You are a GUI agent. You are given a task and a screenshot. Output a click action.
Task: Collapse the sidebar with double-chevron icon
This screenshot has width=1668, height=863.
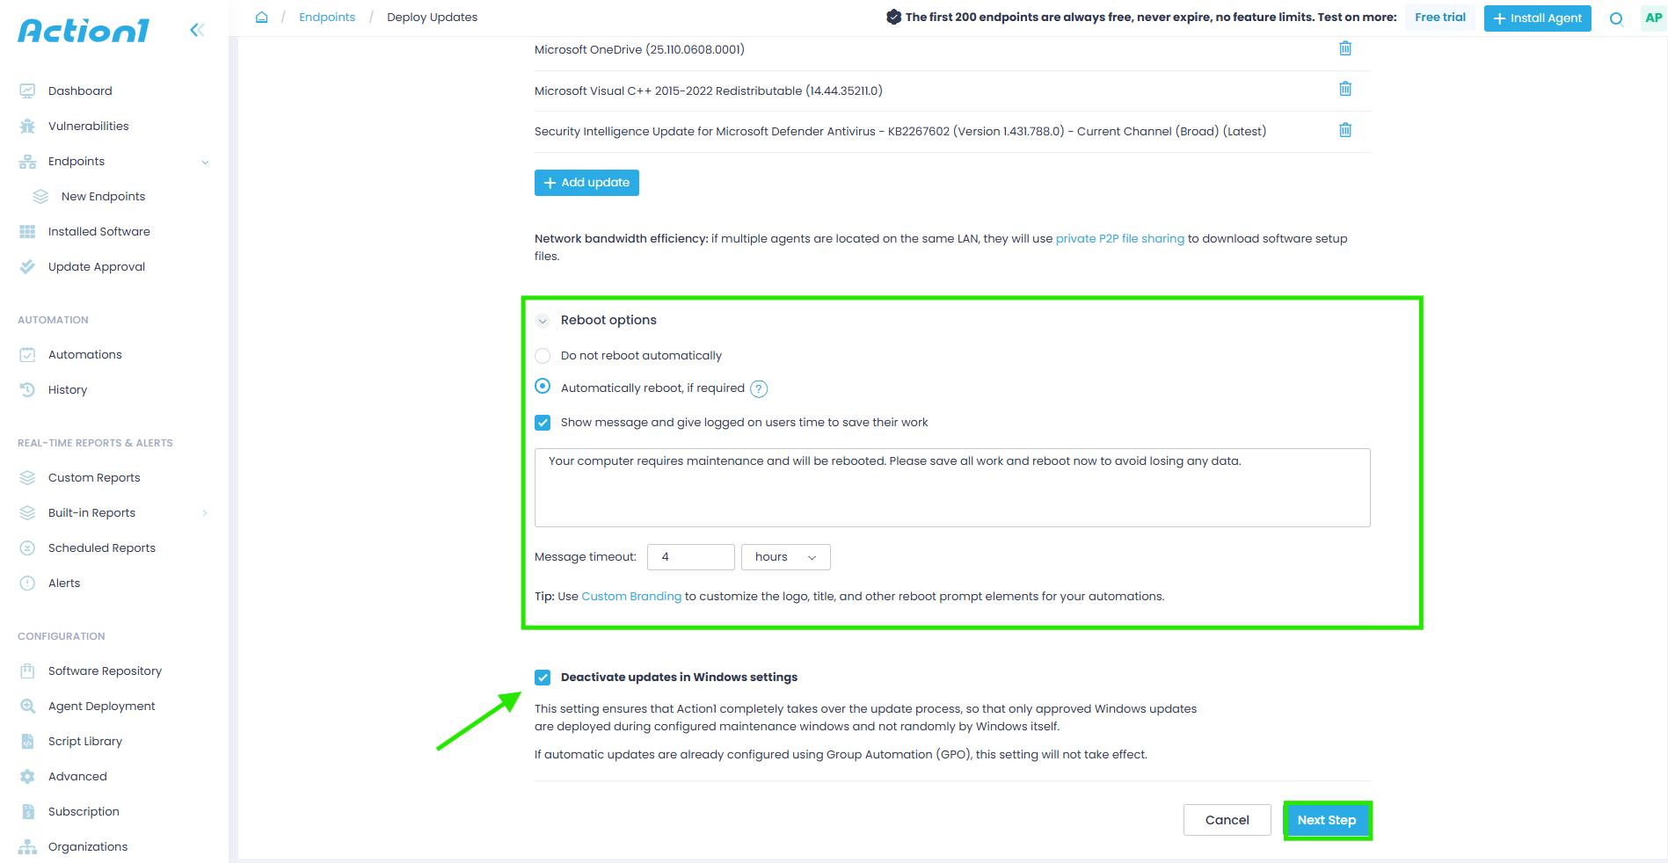[x=197, y=30]
